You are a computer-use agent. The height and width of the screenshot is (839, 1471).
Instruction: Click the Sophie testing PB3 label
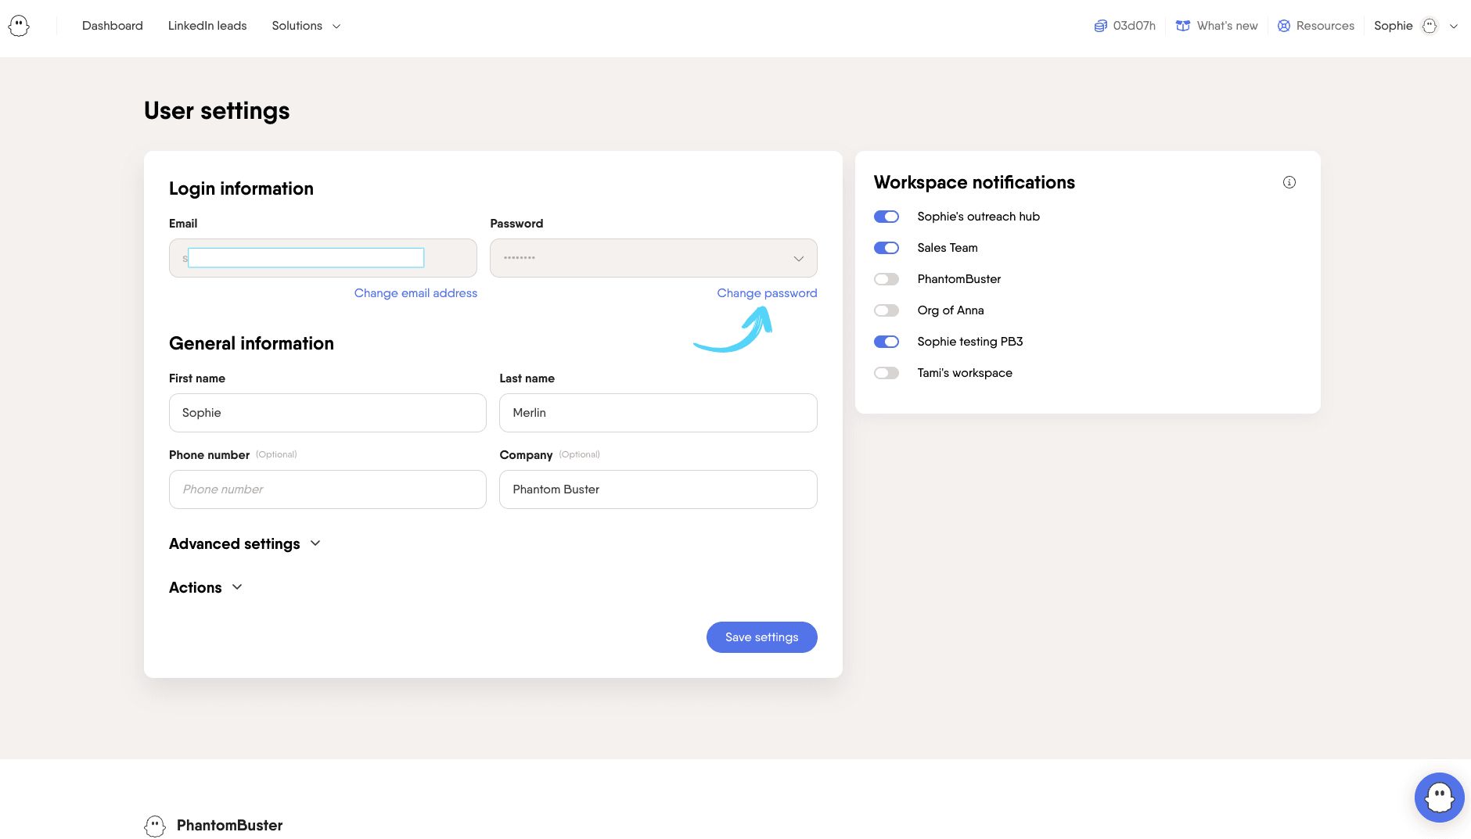[970, 342]
